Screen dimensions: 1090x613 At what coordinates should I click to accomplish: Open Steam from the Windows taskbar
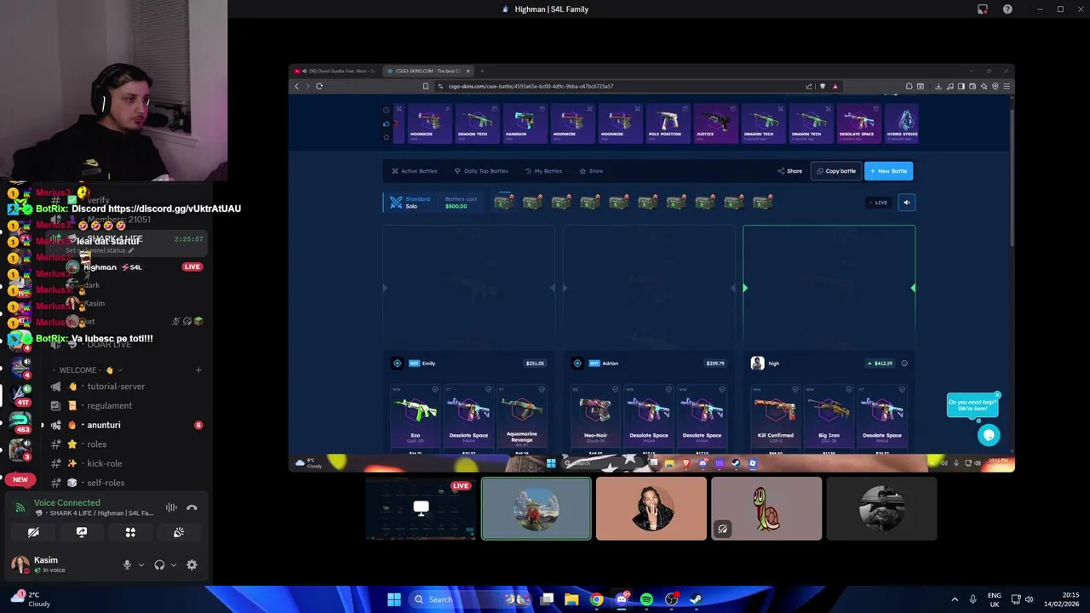pos(696,599)
